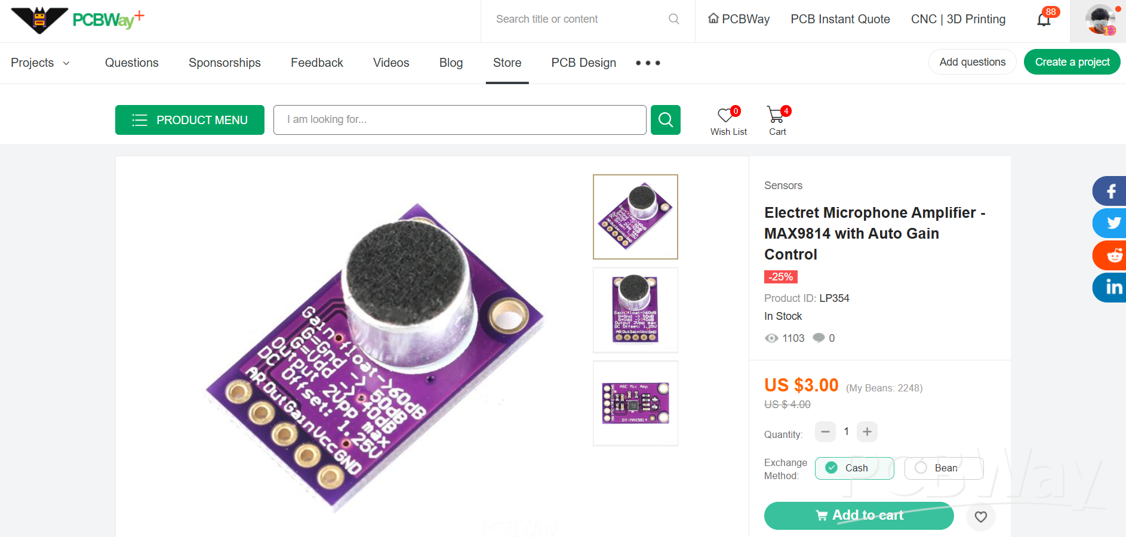Viewport: 1126px width, 537px height.
Task: Increase quantity with plus button
Action: click(867, 431)
